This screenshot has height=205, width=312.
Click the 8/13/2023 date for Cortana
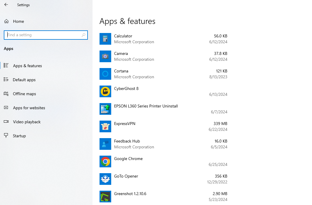point(218,77)
